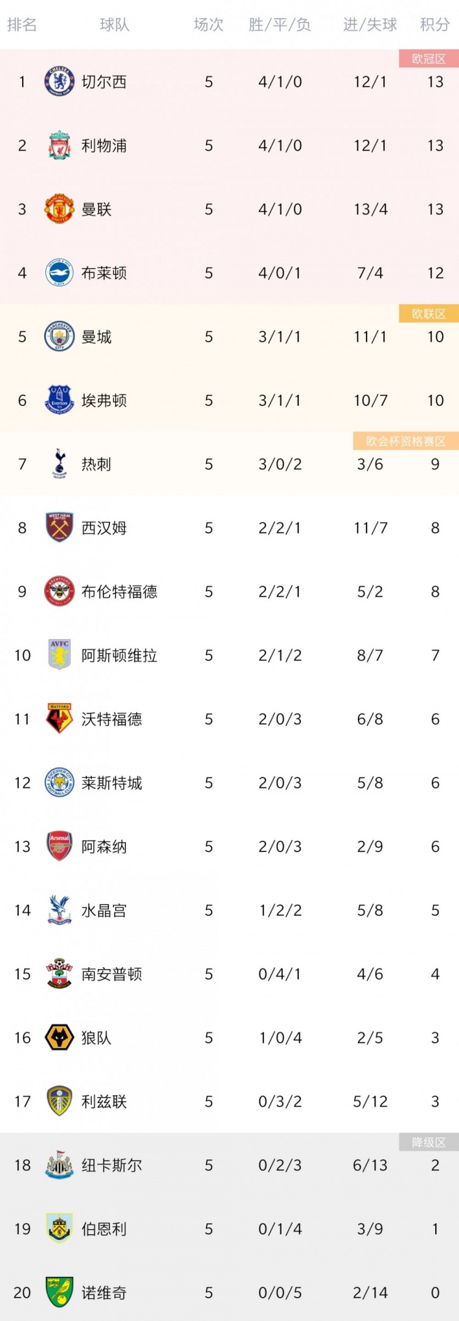
Task: Click the 欧冠区 zone label
Action: coord(429,59)
